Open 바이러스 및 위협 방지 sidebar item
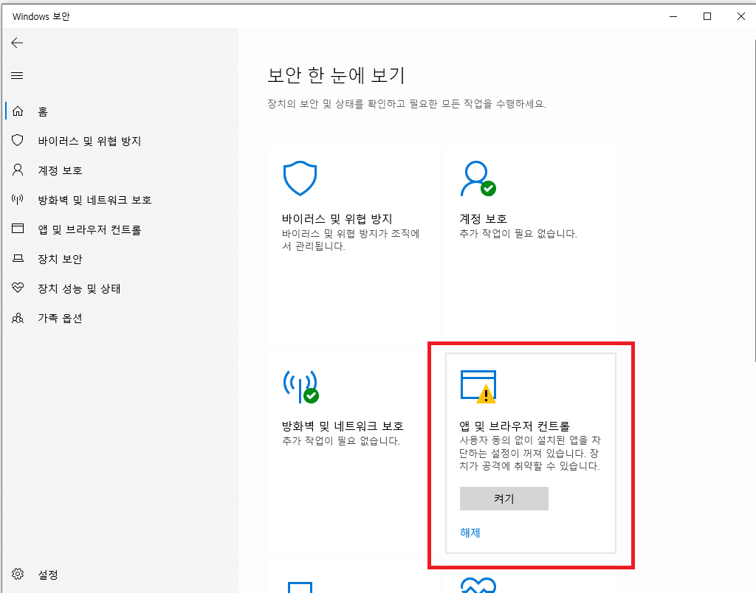The height and width of the screenshot is (593, 756). point(89,141)
